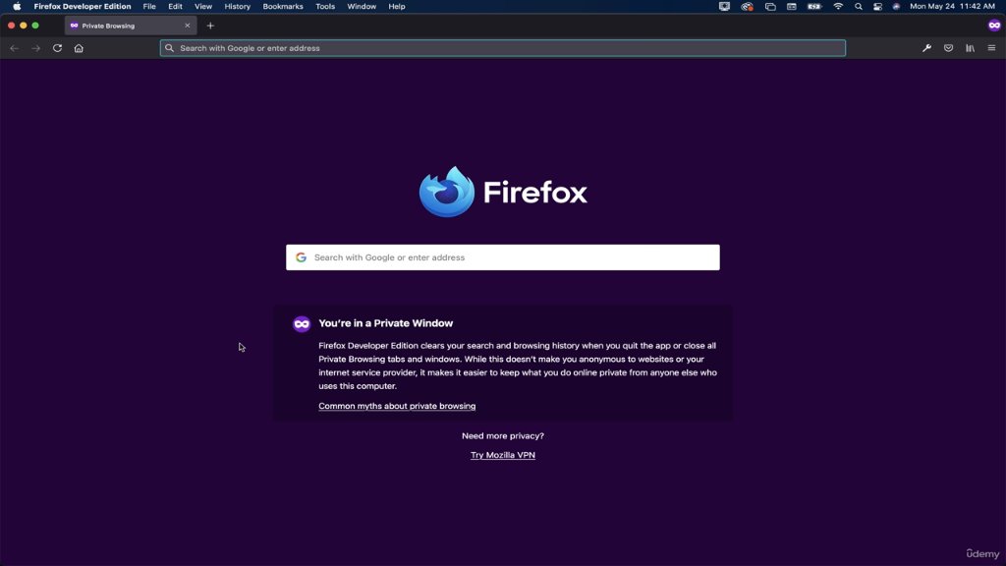Open the Window menu
This screenshot has height=566, width=1006.
point(362,7)
